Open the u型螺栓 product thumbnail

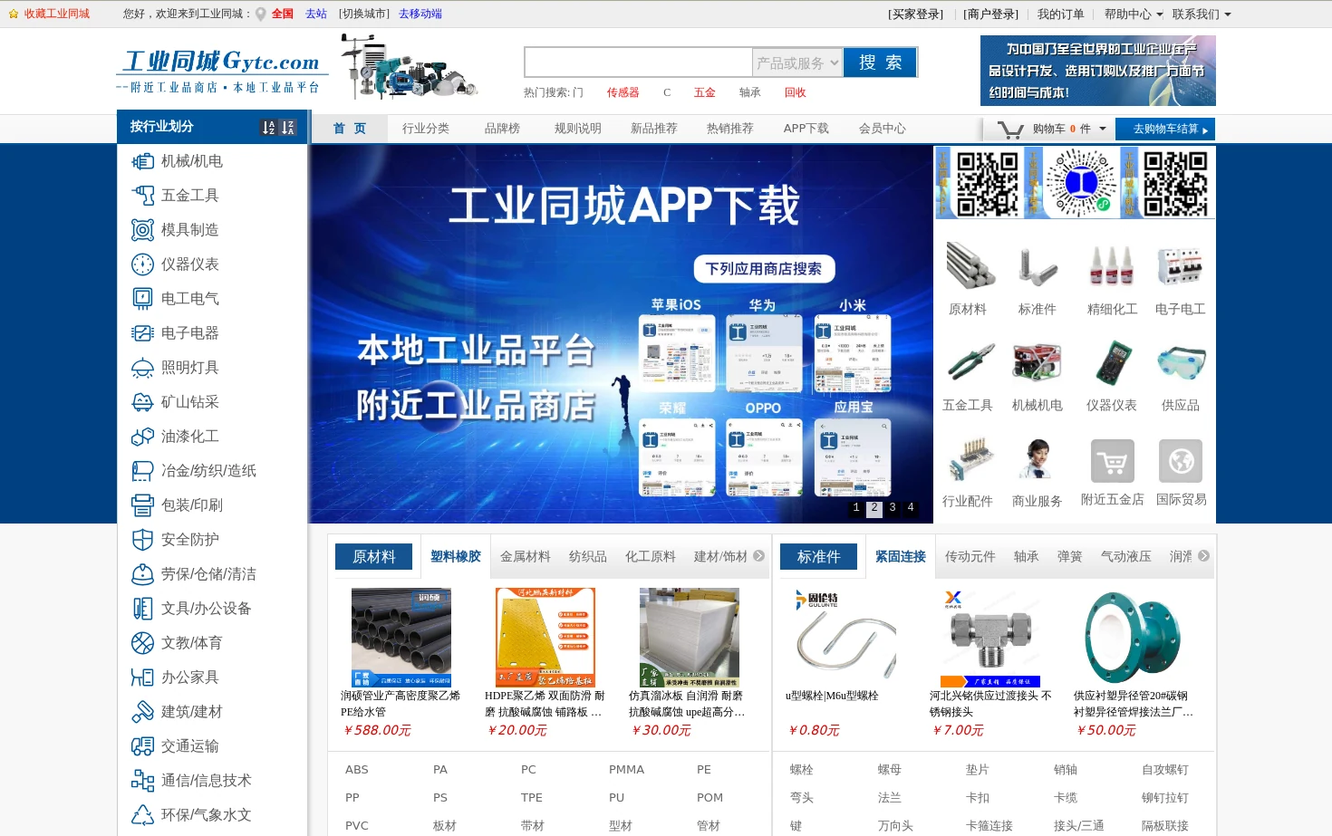pos(845,637)
